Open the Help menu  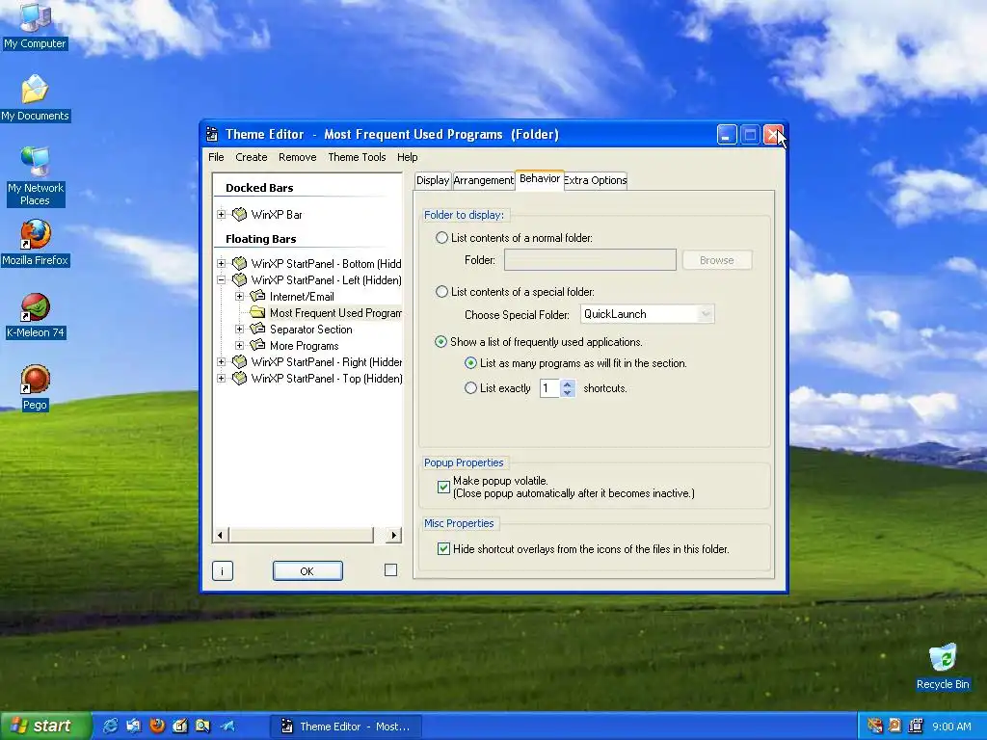tap(408, 157)
